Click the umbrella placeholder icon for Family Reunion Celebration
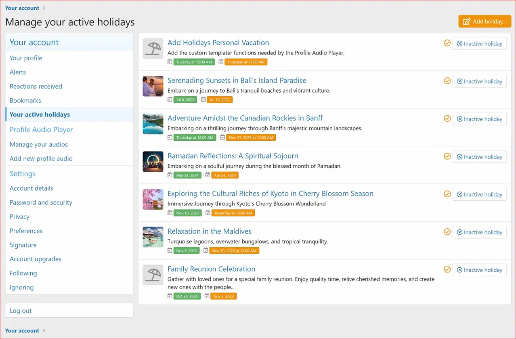This screenshot has width=516, height=339. point(153,275)
